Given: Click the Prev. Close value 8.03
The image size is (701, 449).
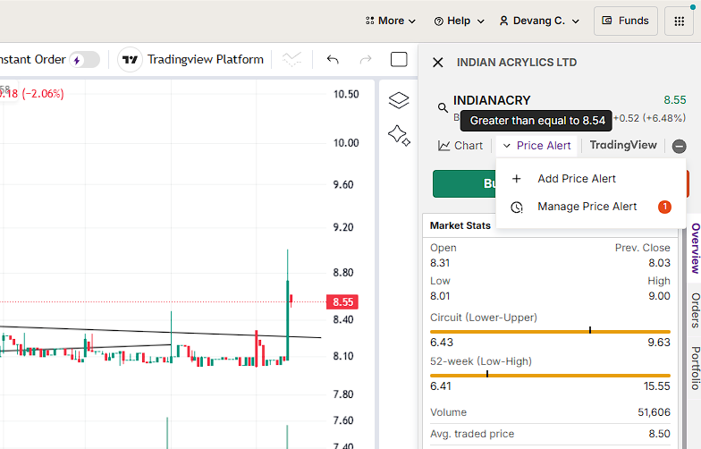Looking at the screenshot, I should 660,263.
